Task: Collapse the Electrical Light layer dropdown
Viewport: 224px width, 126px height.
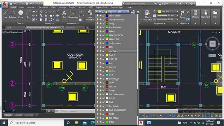Action: (x=128, y=12)
